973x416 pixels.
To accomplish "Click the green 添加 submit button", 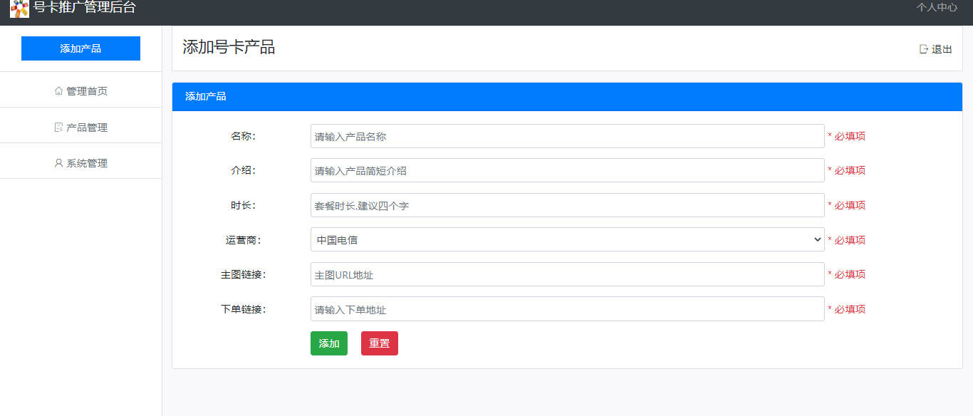I will pyautogui.click(x=329, y=343).
